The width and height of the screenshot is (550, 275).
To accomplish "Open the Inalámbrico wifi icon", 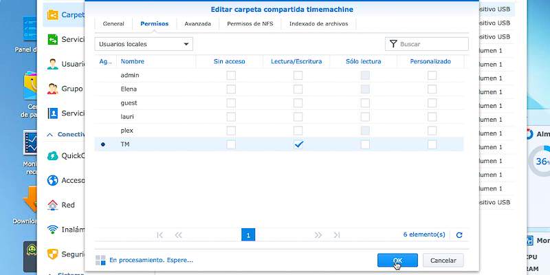I will click(53, 230).
